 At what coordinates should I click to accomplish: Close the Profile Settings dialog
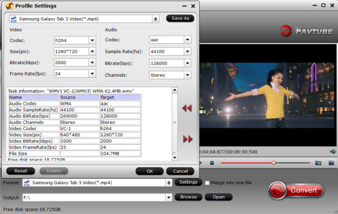(x=193, y=6)
